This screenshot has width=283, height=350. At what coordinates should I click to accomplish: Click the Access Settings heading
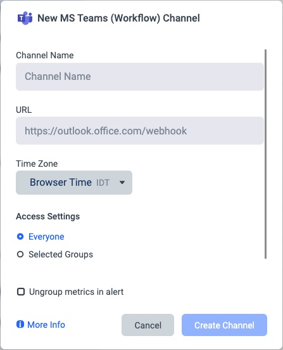(x=48, y=216)
